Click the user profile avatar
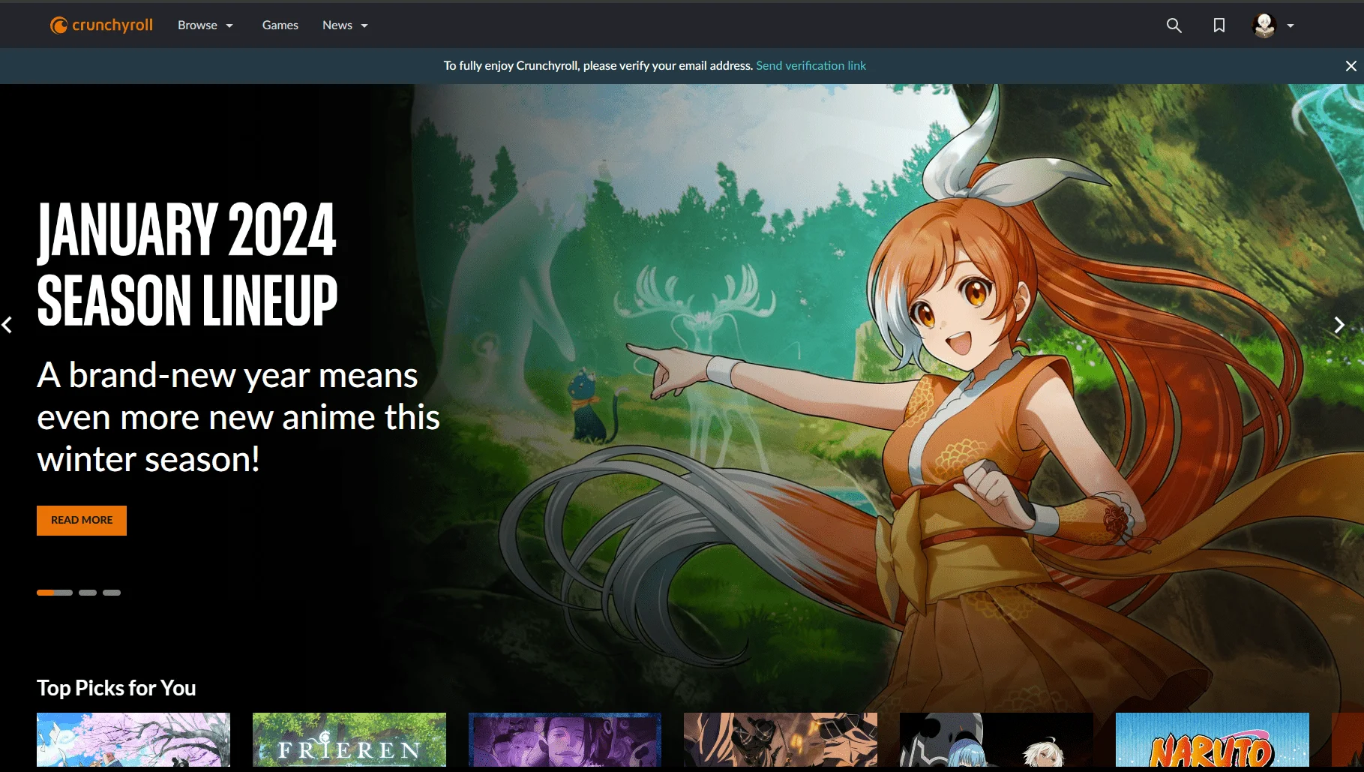The height and width of the screenshot is (772, 1364). tap(1264, 26)
